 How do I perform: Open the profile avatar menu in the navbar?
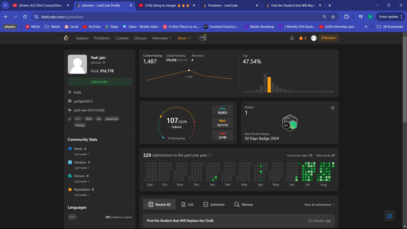point(314,38)
